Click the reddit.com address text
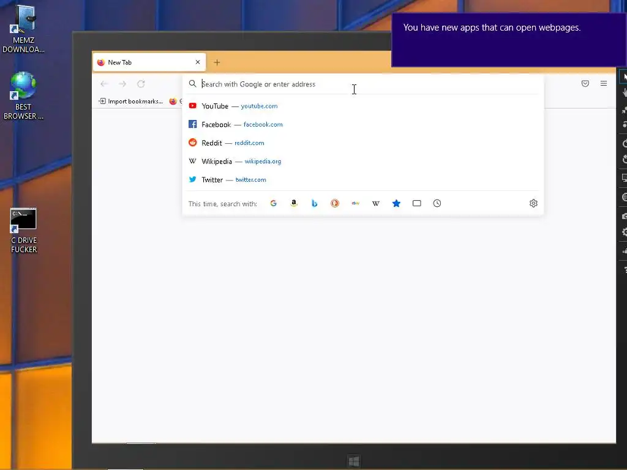Viewport: 627px width, 470px height. coord(249,143)
